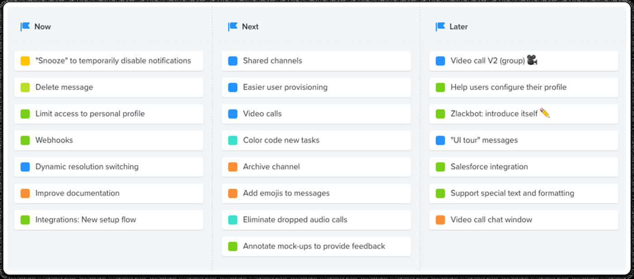Image resolution: width=634 pixels, height=279 pixels.
Task: Open Annotate mock-ups to provide feedback card
Action: click(x=316, y=246)
